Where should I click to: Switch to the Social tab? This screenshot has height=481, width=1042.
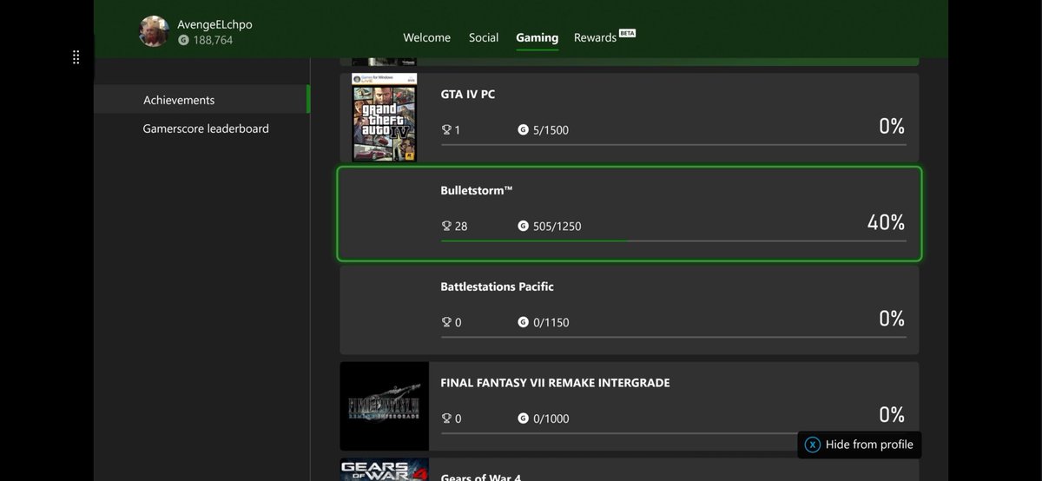pos(484,37)
